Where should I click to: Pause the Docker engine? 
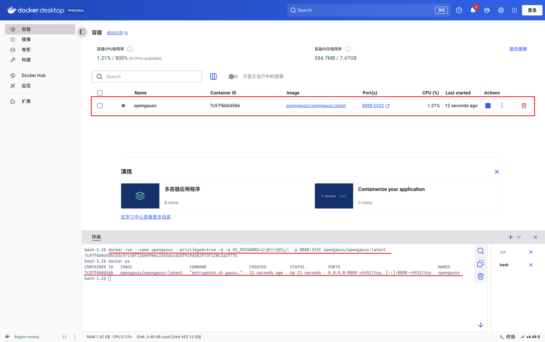coord(64,337)
